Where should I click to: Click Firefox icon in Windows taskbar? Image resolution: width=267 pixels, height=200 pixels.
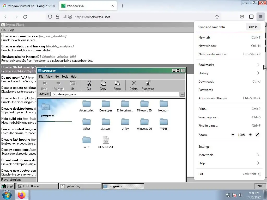point(21,195)
